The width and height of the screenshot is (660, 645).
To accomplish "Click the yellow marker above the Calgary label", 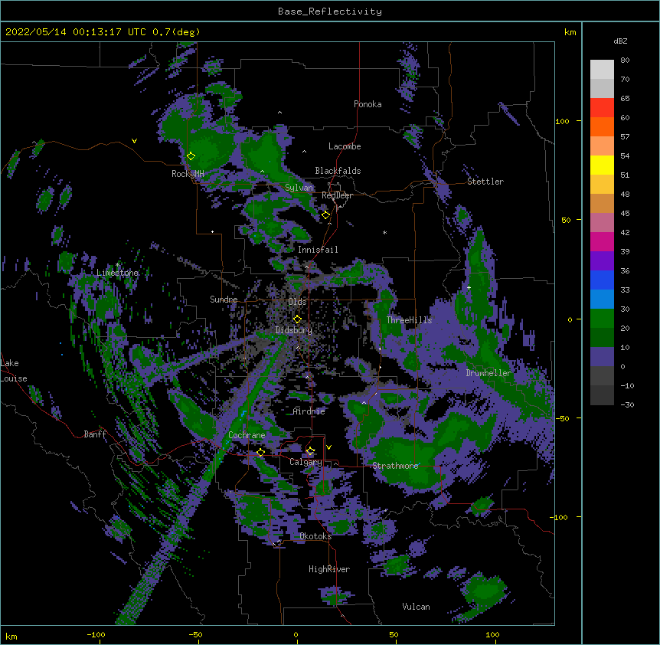I will click(310, 451).
